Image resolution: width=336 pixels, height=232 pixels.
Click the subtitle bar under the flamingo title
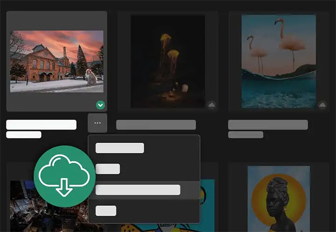tap(246, 135)
